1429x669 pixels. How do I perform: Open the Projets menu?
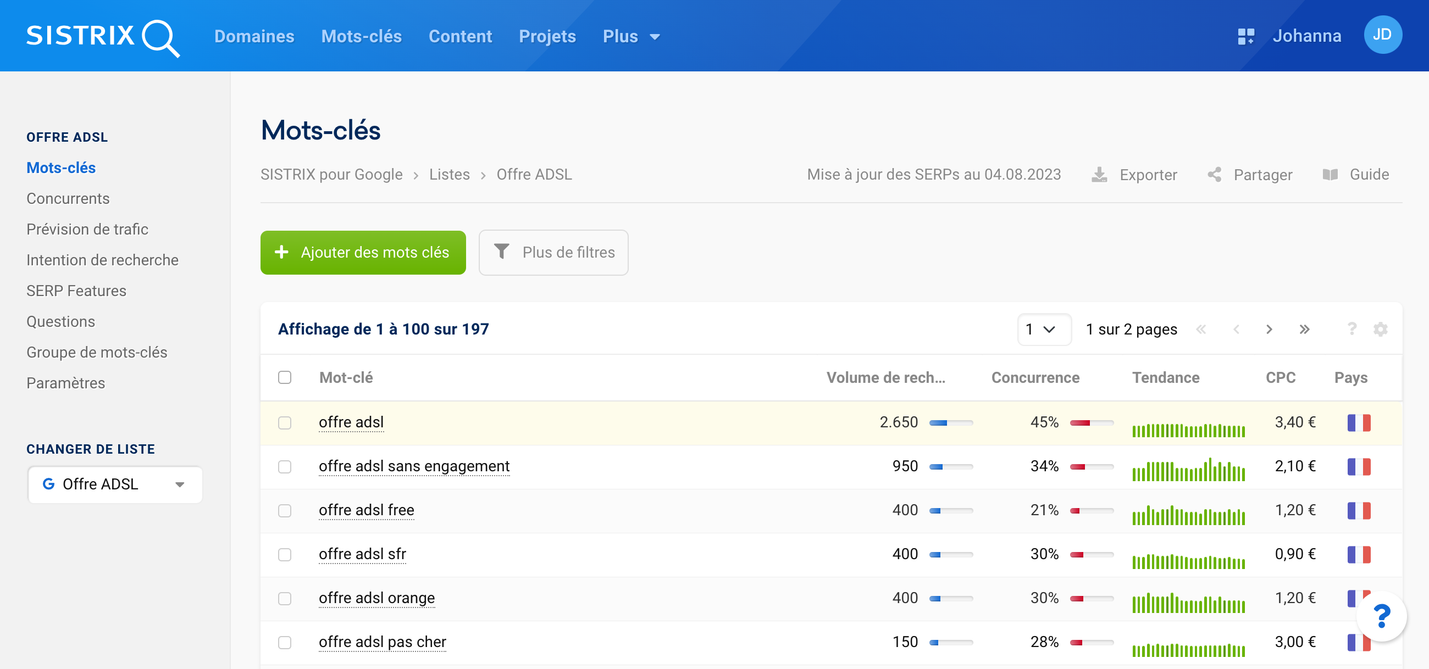[x=547, y=37]
